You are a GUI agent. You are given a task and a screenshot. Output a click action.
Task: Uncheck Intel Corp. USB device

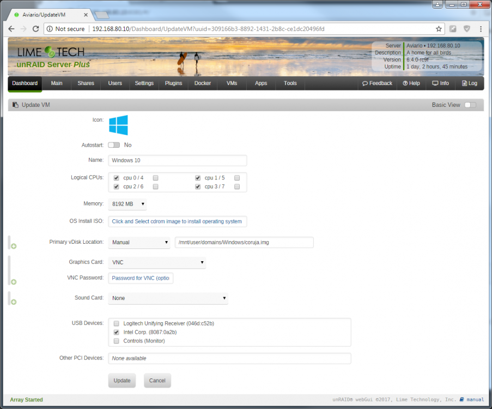pyautogui.click(x=117, y=332)
